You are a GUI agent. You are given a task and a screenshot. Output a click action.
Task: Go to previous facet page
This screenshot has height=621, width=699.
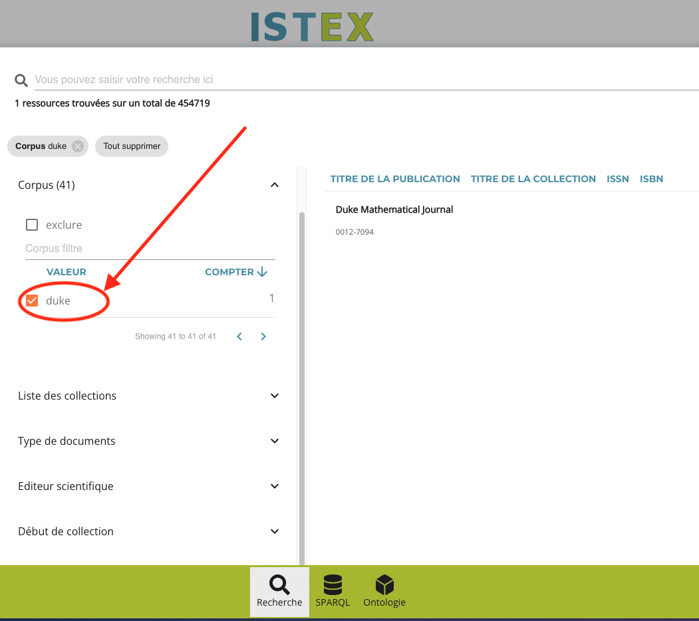pos(239,336)
